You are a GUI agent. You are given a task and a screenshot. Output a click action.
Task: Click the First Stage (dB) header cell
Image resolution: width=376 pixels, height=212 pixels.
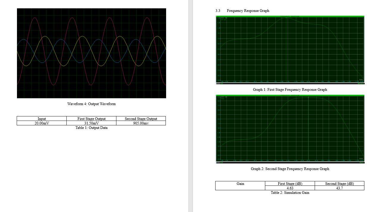[290, 184]
